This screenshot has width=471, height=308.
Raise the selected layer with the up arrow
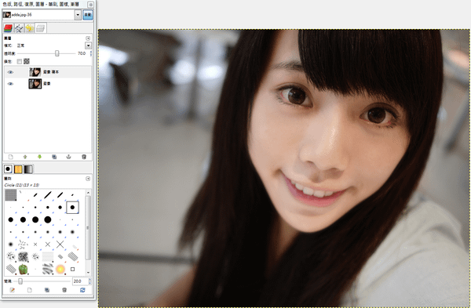click(x=25, y=157)
